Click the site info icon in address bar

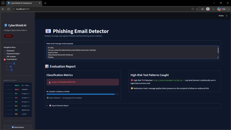tap(14, 9)
